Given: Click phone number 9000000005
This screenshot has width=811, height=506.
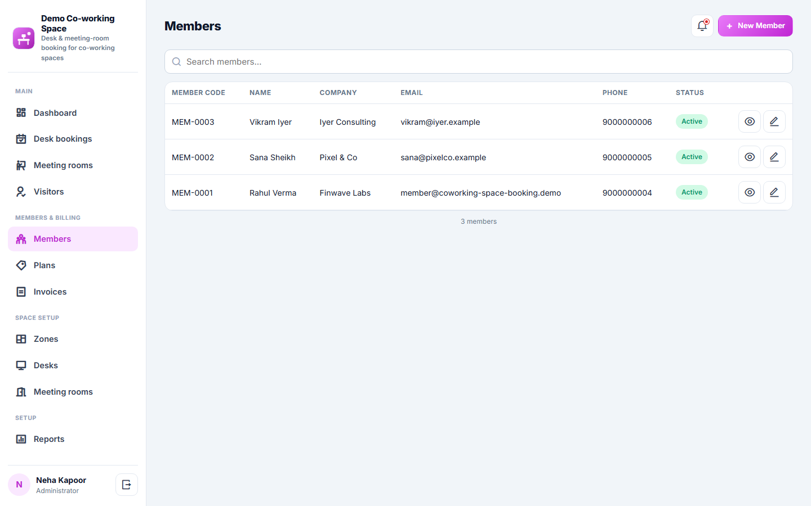Looking at the screenshot, I should coord(627,157).
